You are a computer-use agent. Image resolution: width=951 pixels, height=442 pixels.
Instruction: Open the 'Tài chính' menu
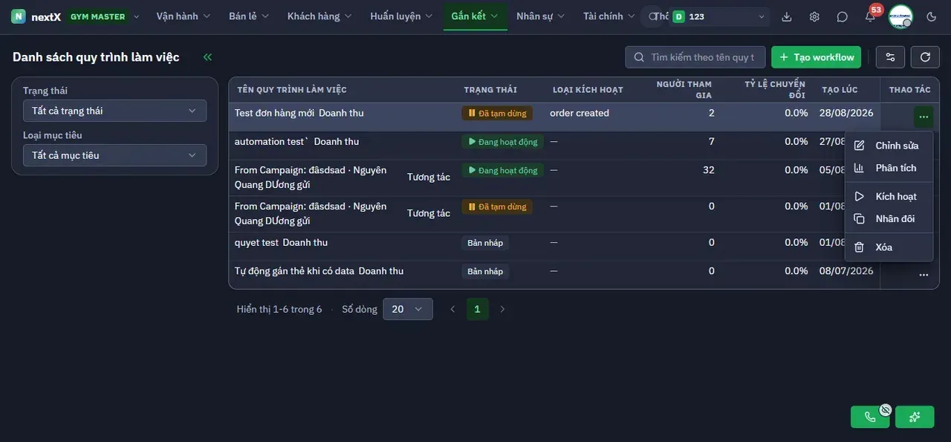tap(609, 16)
